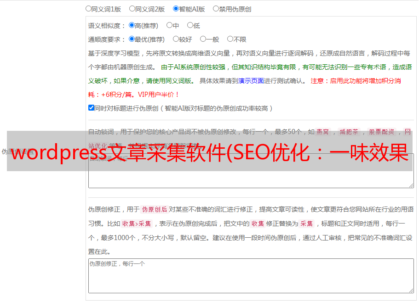Set 语义相似度 to 高(推荐)
Screen dimensions: 419x302
point(132,25)
